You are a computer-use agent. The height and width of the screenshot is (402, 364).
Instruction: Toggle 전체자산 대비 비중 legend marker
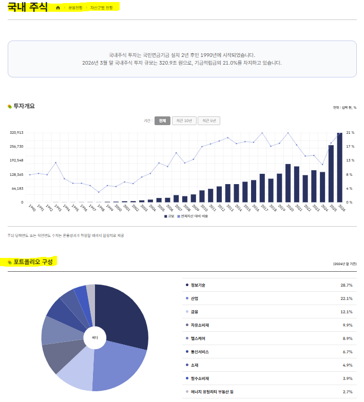pos(179,216)
